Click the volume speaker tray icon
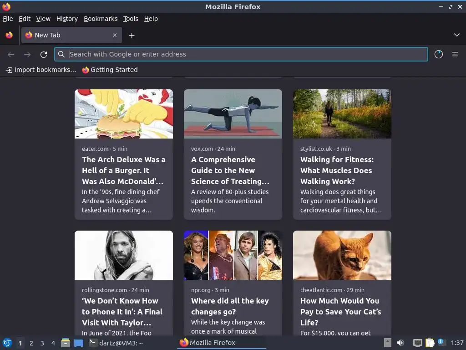The height and width of the screenshot is (350, 466). [400, 343]
